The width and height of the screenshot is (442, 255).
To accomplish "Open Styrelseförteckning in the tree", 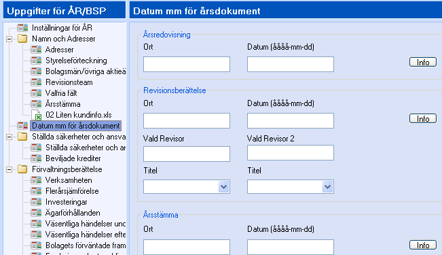I will click(x=76, y=61).
